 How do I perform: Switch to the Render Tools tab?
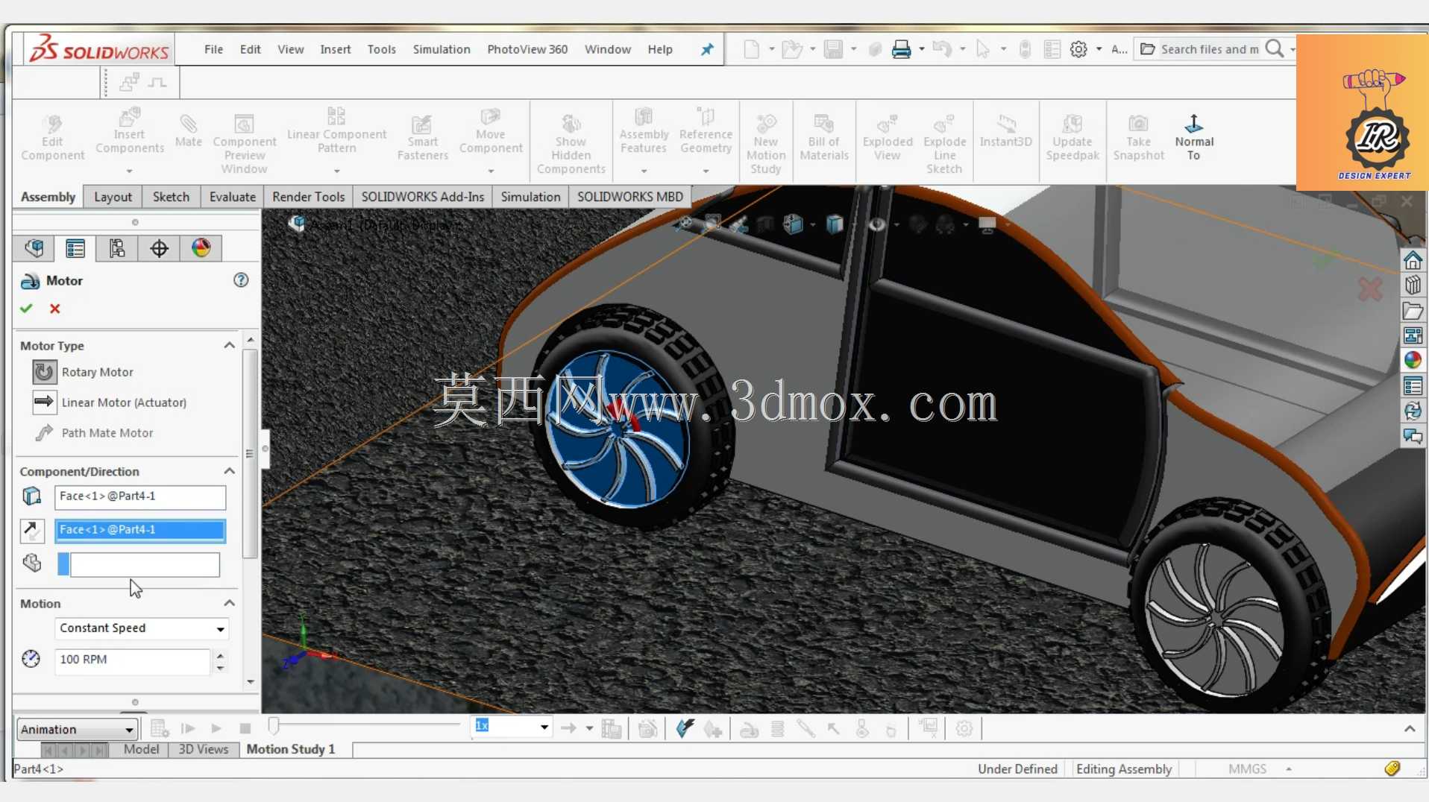point(309,197)
